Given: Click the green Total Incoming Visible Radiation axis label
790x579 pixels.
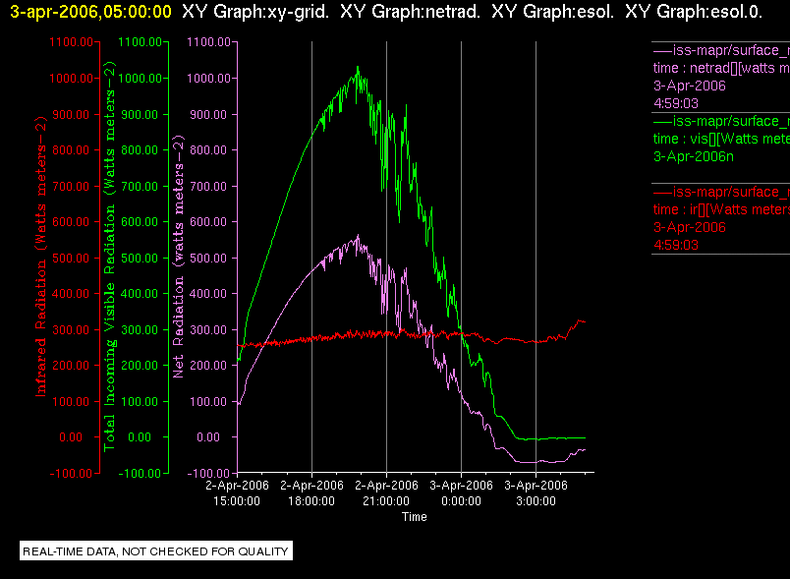Looking at the screenshot, I should pyautogui.click(x=109, y=257).
